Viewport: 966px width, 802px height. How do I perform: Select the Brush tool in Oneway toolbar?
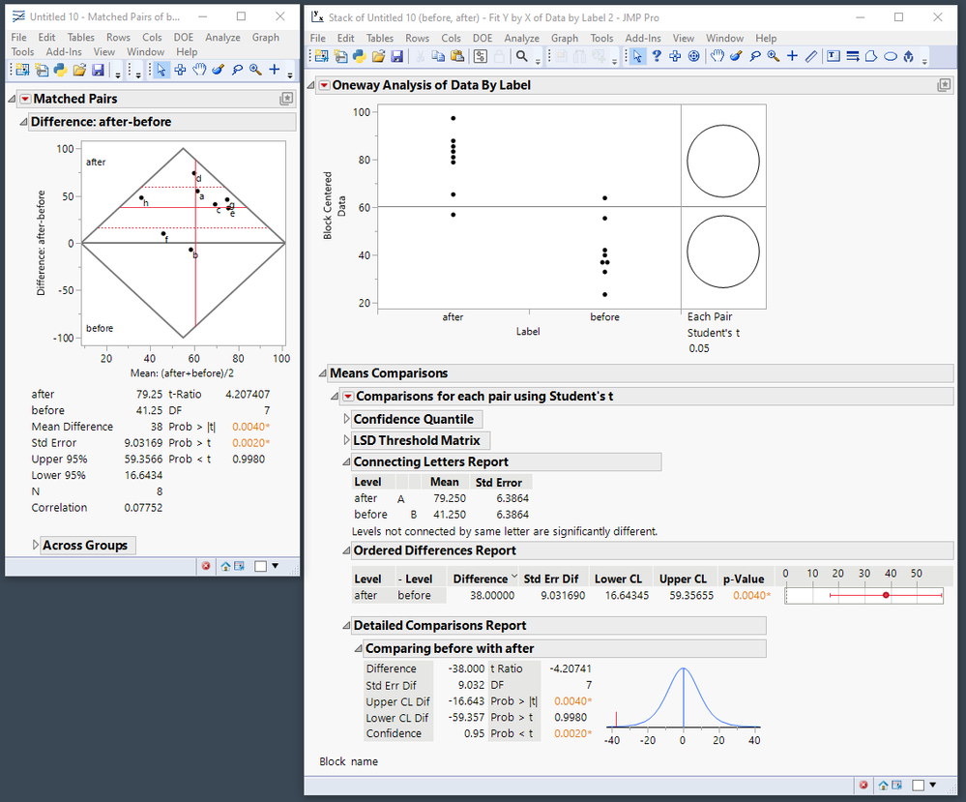tap(737, 56)
